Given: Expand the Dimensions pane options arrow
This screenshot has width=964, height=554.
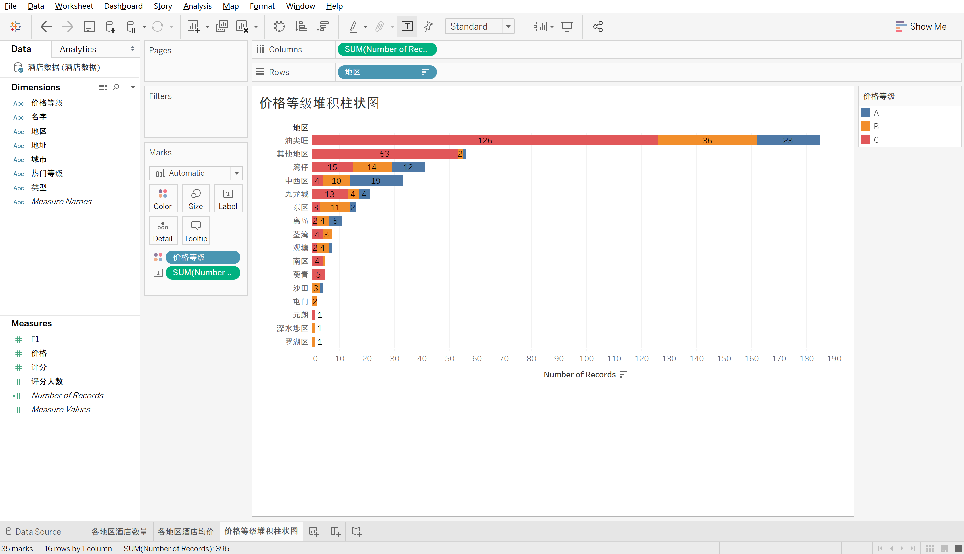Looking at the screenshot, I should (x=133, y=87).
